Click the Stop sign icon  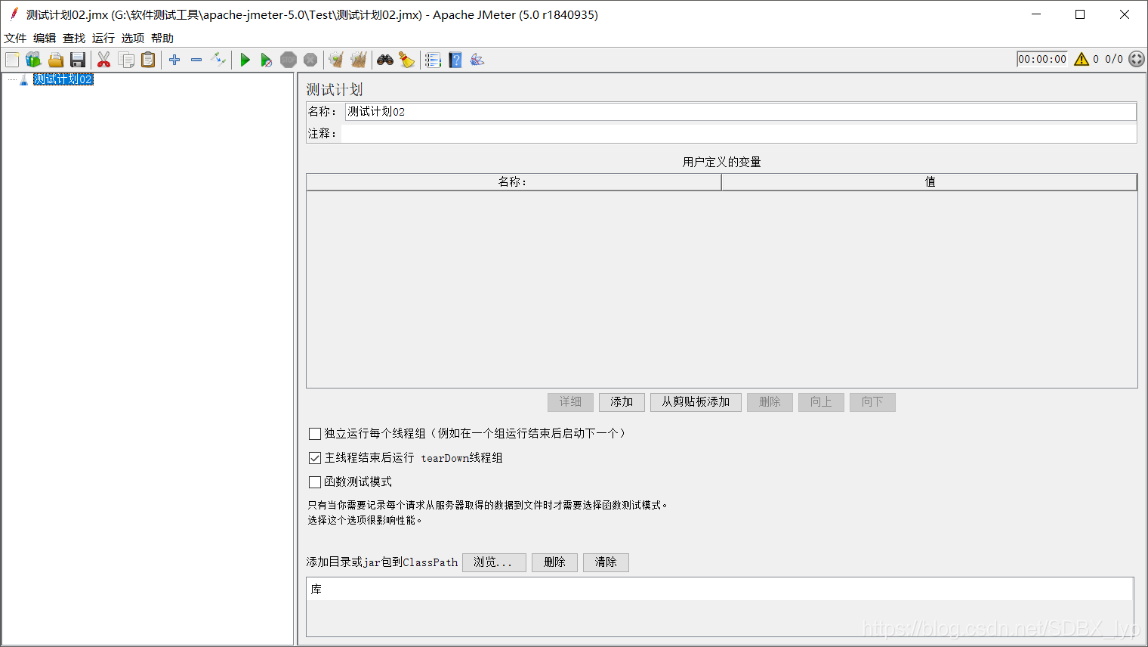point(289,60)
